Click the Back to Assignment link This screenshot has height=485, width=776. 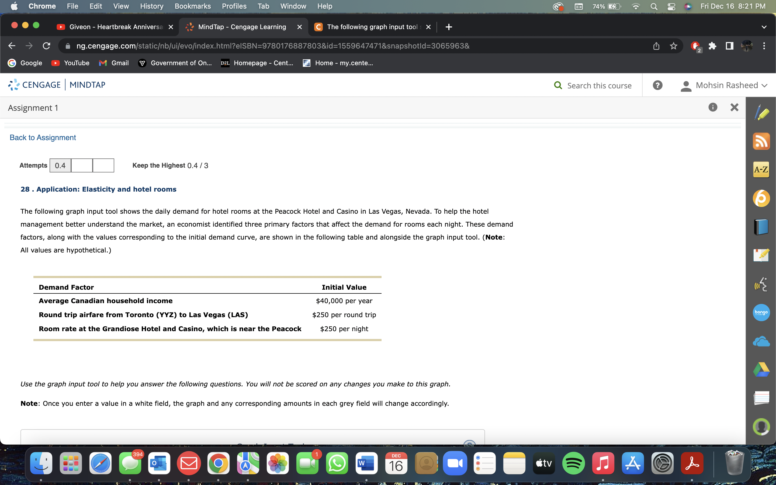point(43,137)
